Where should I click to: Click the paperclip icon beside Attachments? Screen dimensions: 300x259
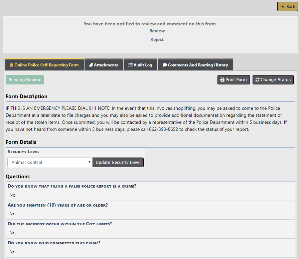91,65
